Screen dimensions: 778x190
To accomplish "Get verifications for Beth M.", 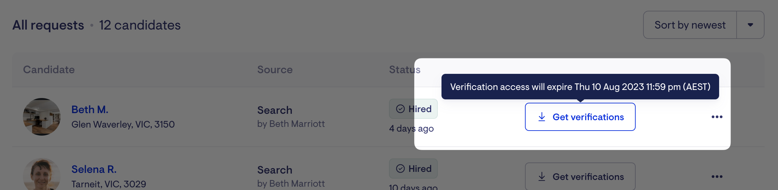I will tap(580, 117).
